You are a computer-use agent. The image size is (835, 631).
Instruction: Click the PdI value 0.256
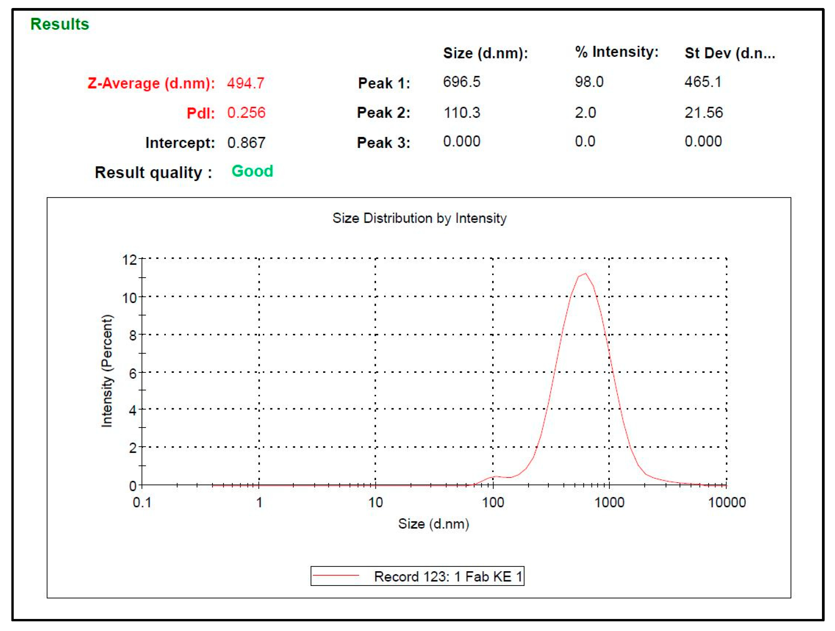pyautogui.click(x=246, y=113)
